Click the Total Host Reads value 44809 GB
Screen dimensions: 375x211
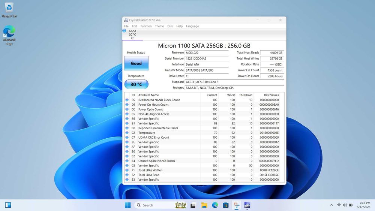tap(272, 53)
